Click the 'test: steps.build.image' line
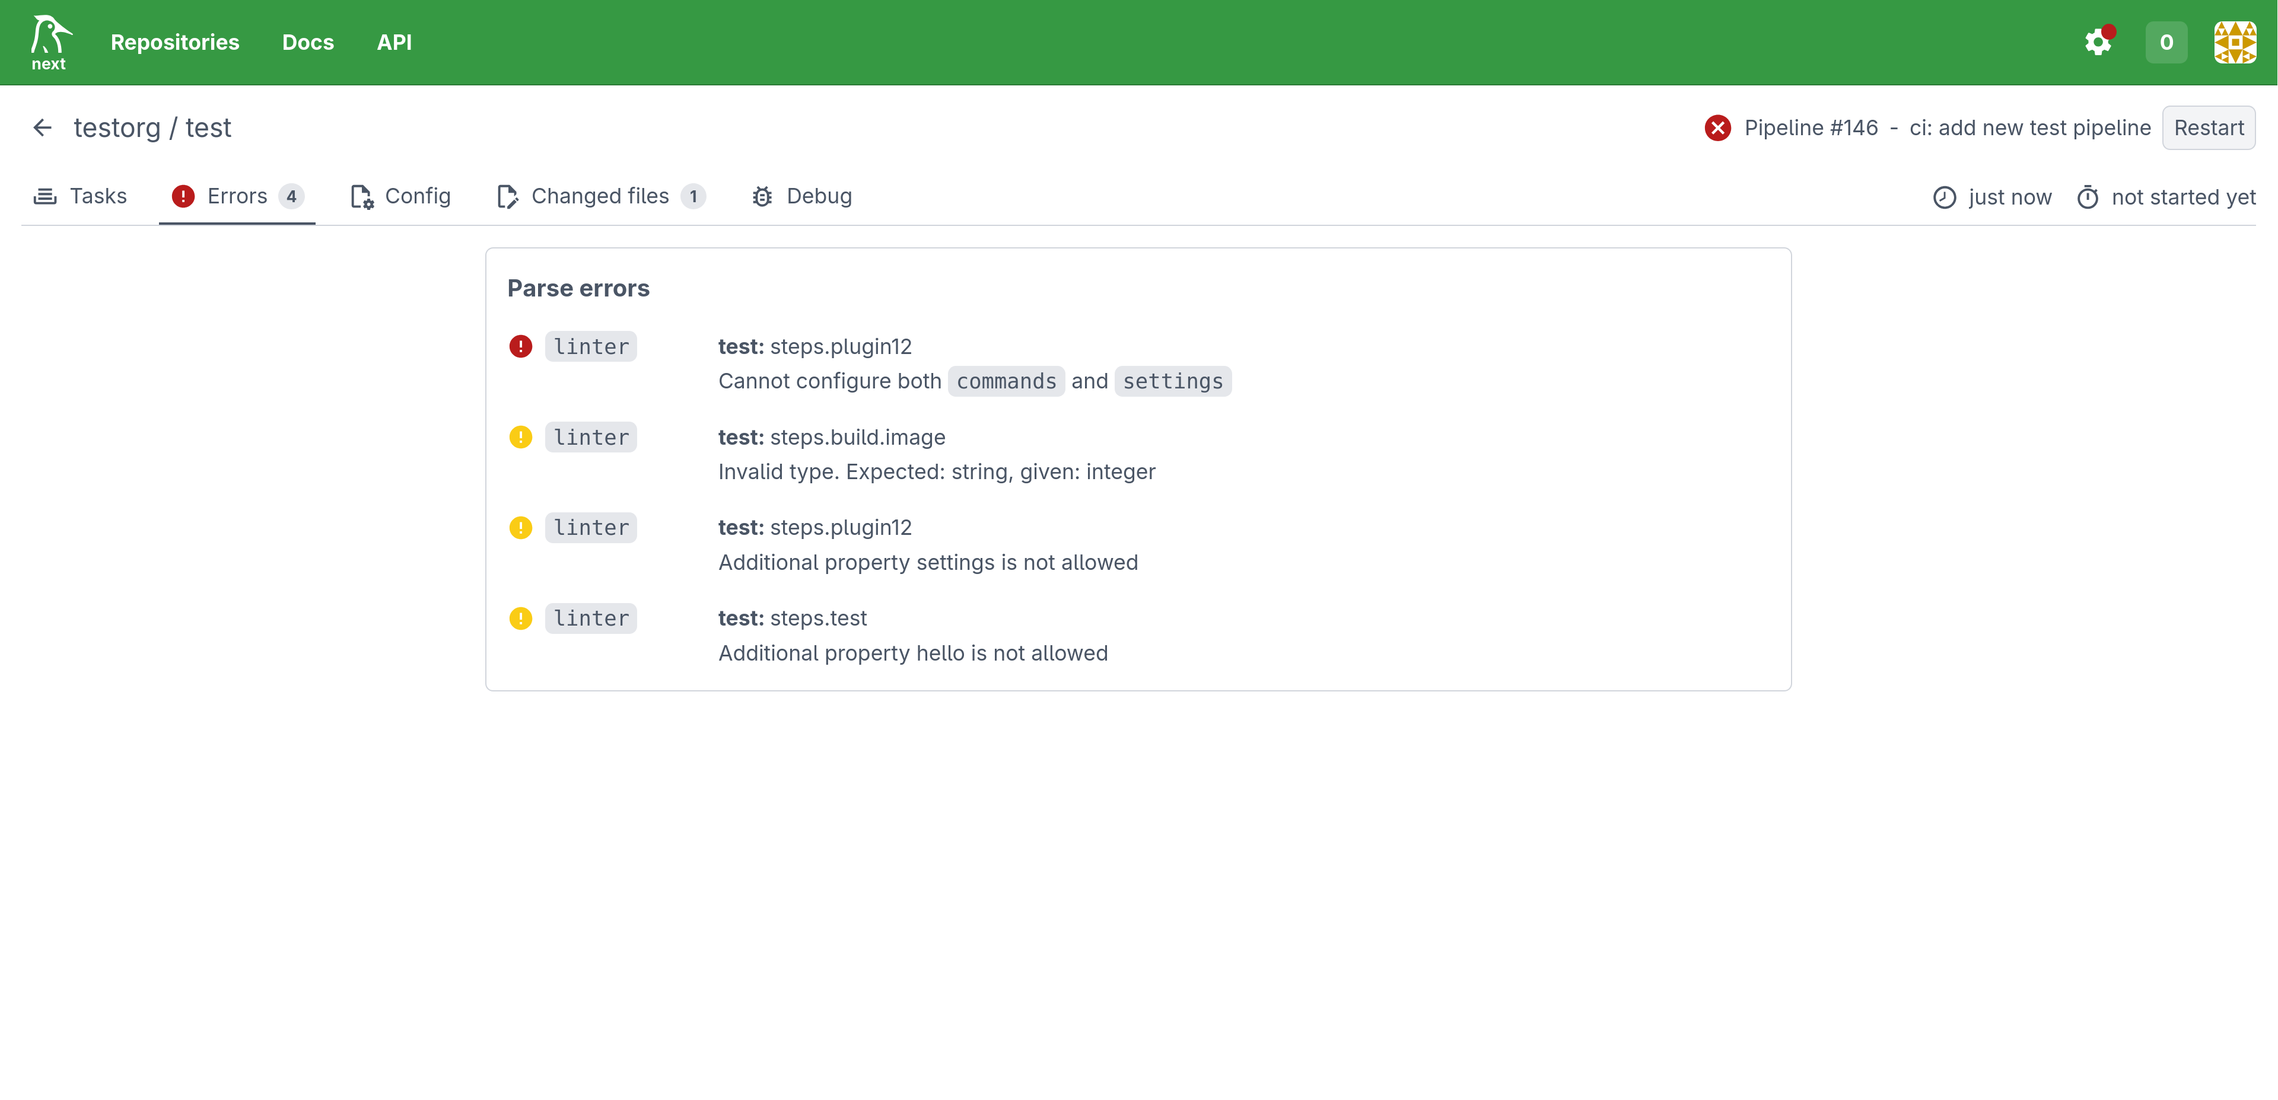Image resolution: width=2278 pixels, height=1100 pixels. 831,437
